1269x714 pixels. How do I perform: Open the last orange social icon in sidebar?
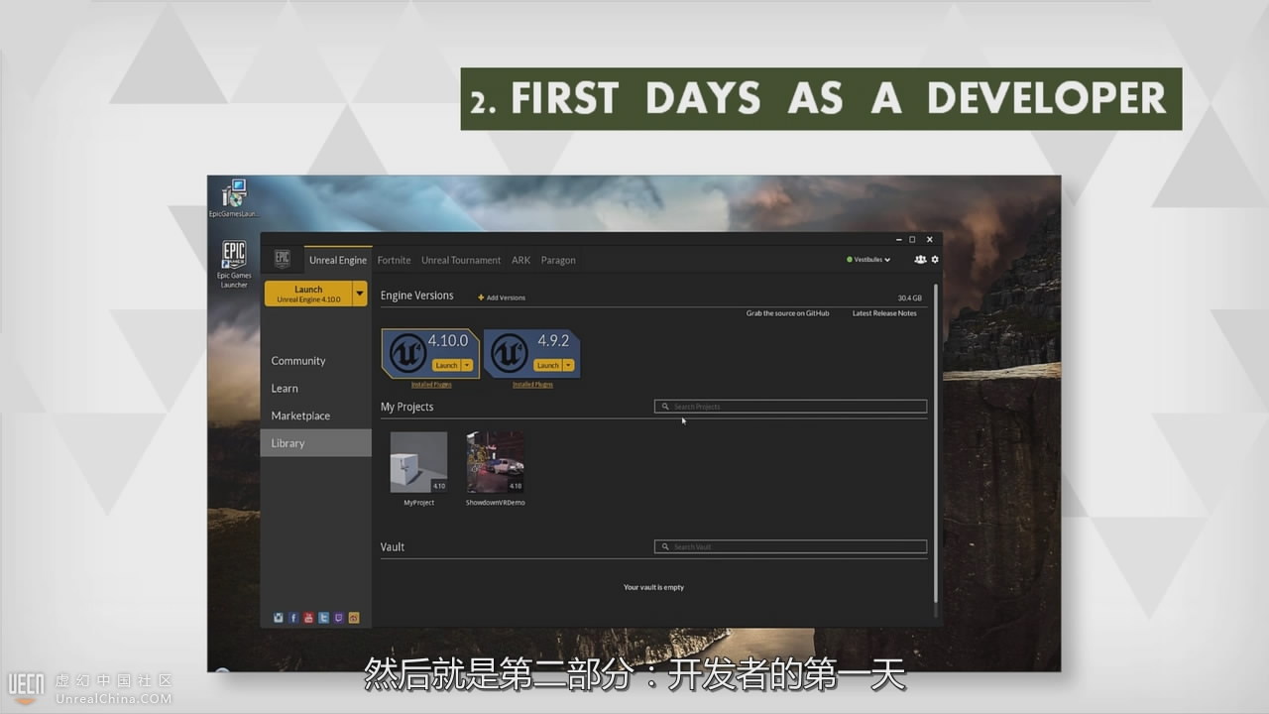354,618
